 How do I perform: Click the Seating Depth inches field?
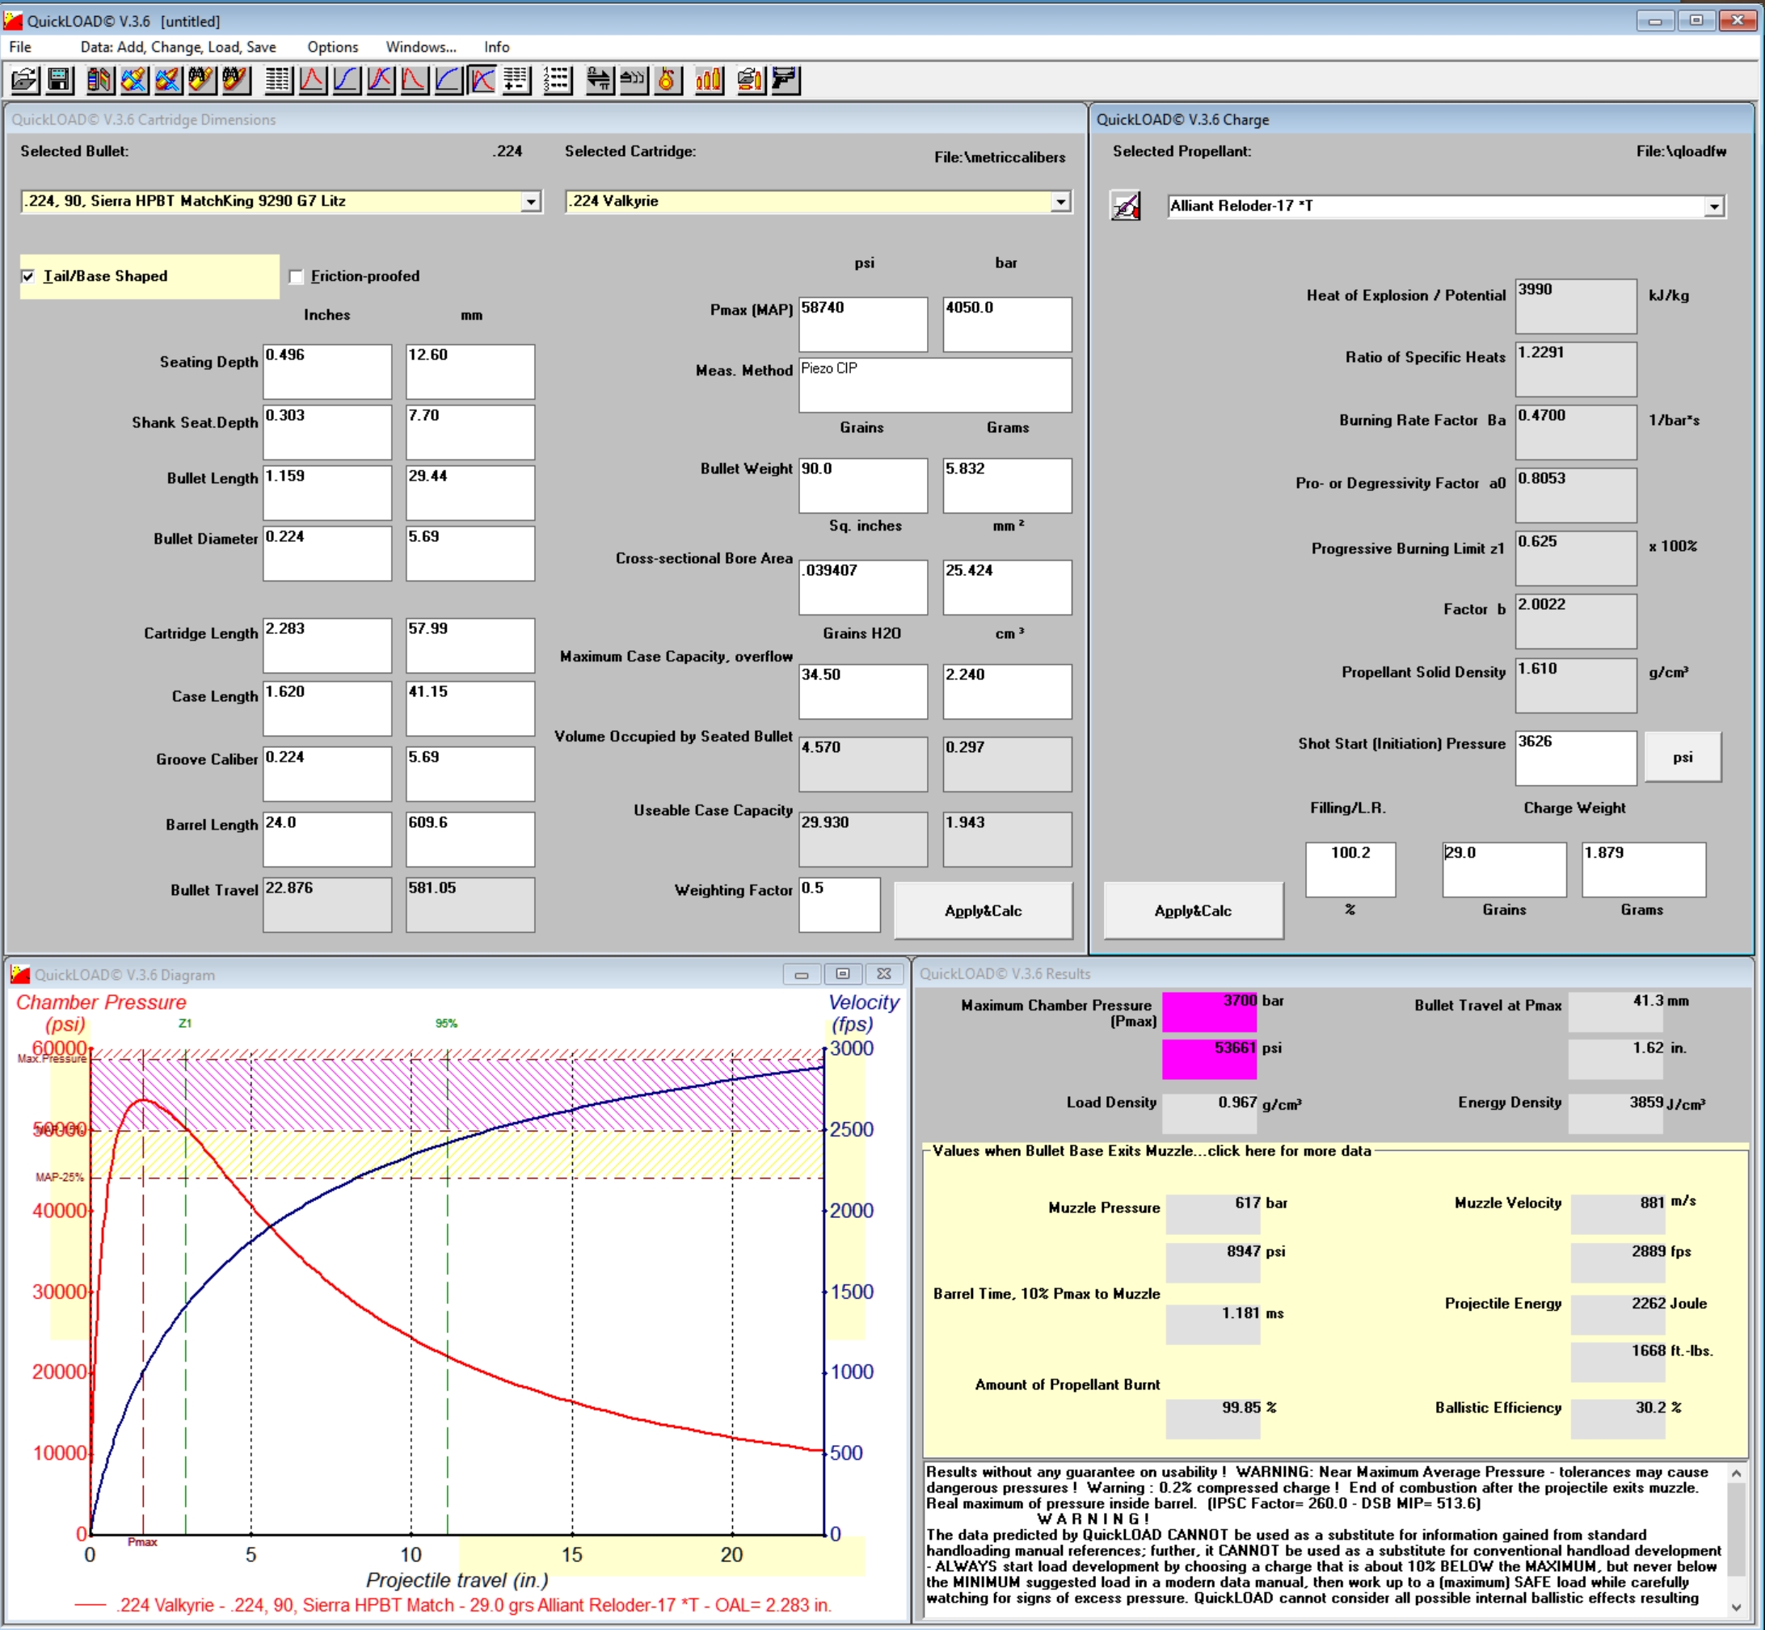click(326, 372)
